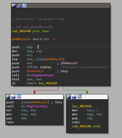Select the 'sub_401640 endp' line
This screenshot has height=138, width=122.
pyautogui.click(x=86, y=126)
